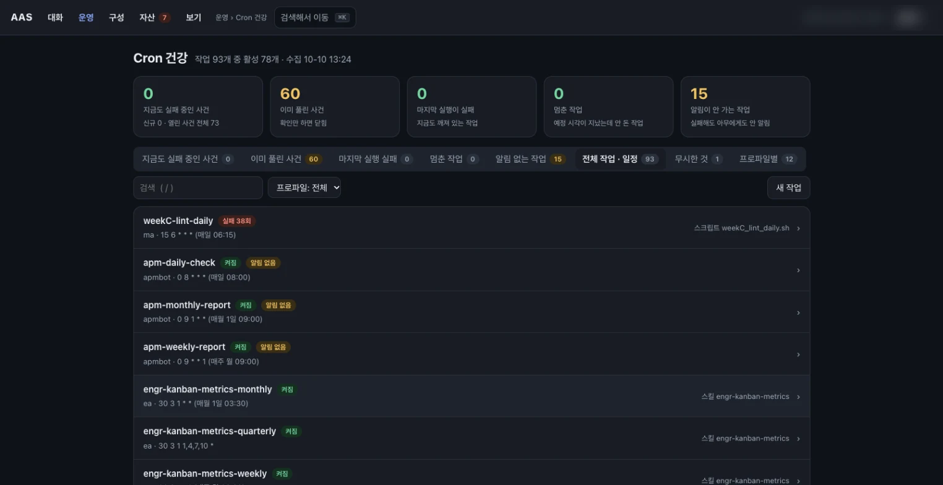Switch to the 마지막 실행 실패 tab
Image resolution: width=943 pixels, height=485 pixels.
click(376, 159)
